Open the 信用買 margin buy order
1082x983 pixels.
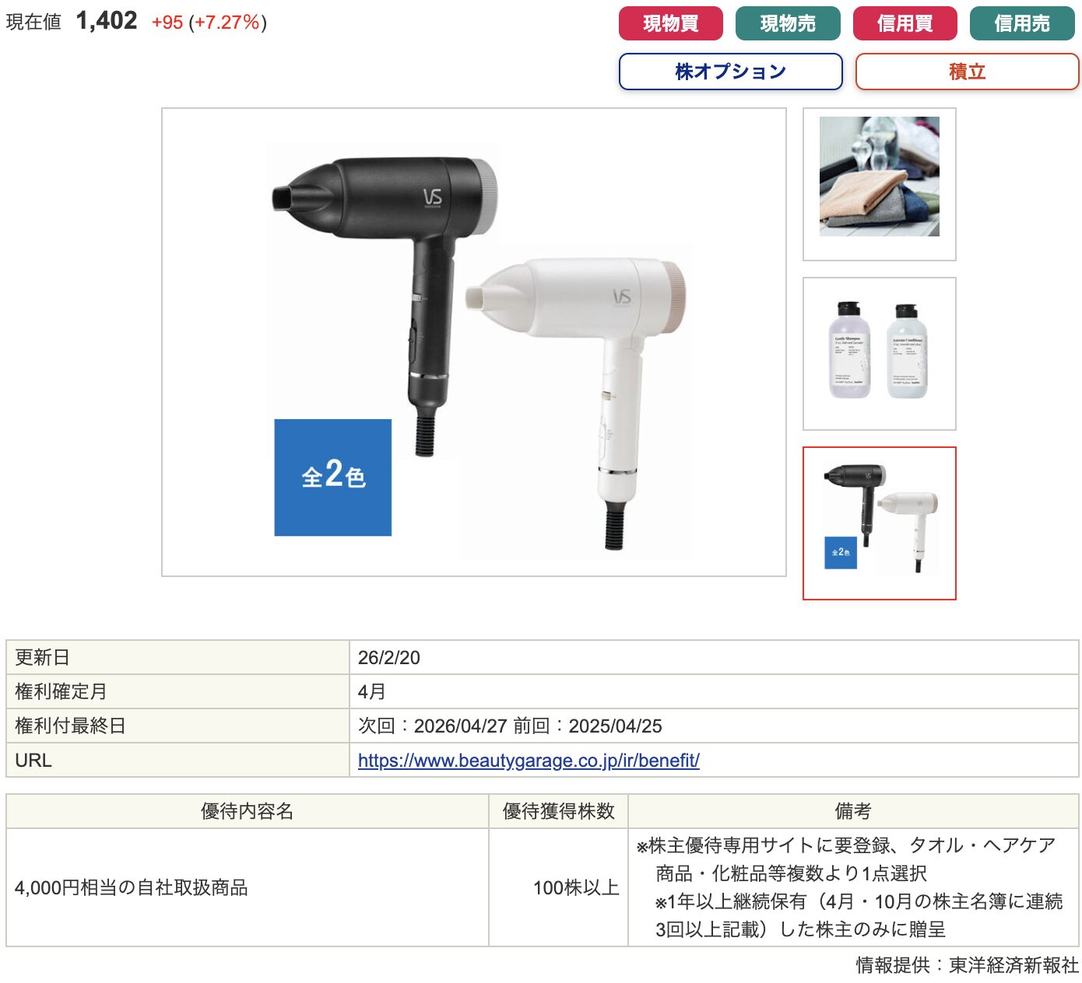click(x=905, y=23)
